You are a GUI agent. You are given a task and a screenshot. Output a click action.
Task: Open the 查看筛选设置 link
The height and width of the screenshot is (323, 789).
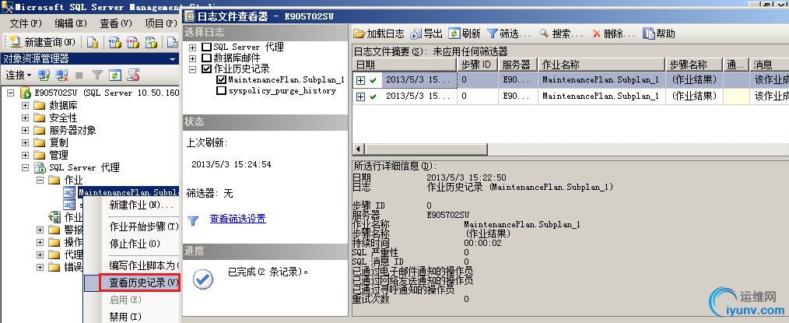[x=237, y=219]
